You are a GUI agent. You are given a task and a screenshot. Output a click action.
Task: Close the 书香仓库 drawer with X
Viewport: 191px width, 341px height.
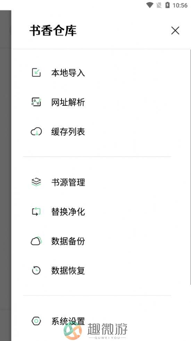[x=175, y=31]
